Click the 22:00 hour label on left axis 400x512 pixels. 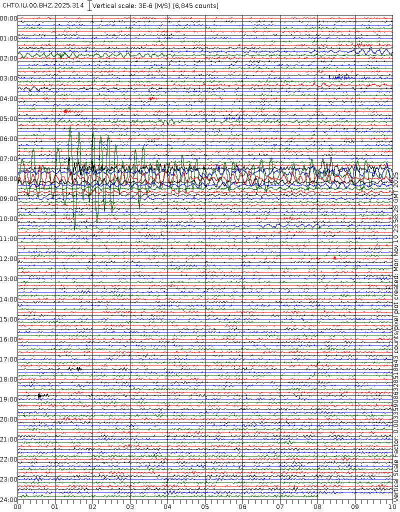(8, 459)
